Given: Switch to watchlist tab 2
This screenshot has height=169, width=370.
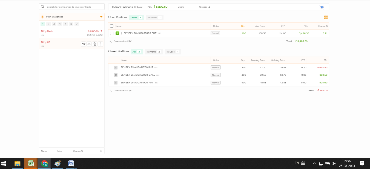Looking at the screenshot, I should [x=48, y=24].
